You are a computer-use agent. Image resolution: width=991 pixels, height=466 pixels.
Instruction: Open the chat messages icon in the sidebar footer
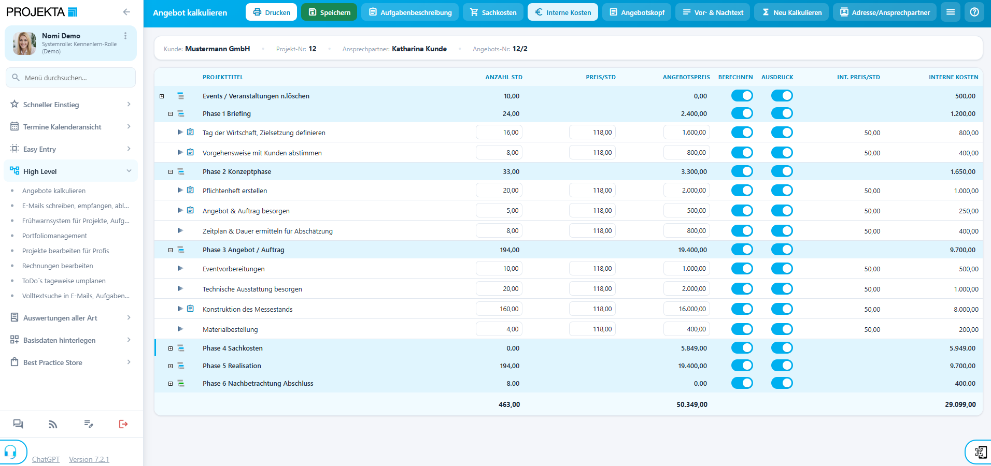pos(18,424)
